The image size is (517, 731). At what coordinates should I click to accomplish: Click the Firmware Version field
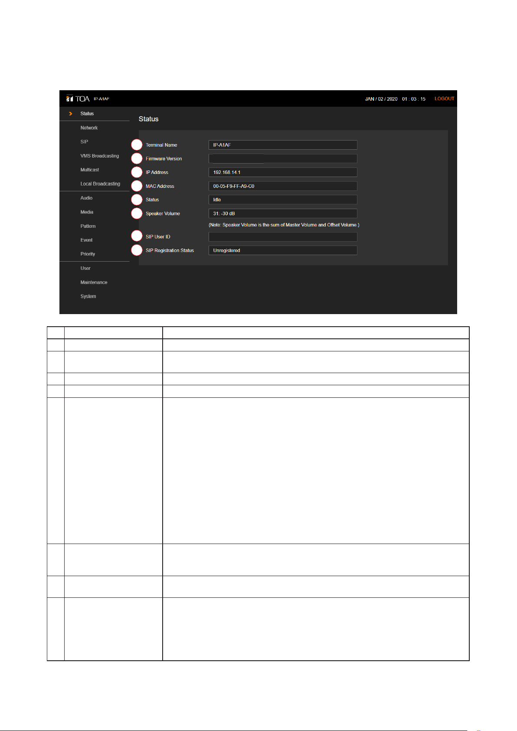point(283,158)
